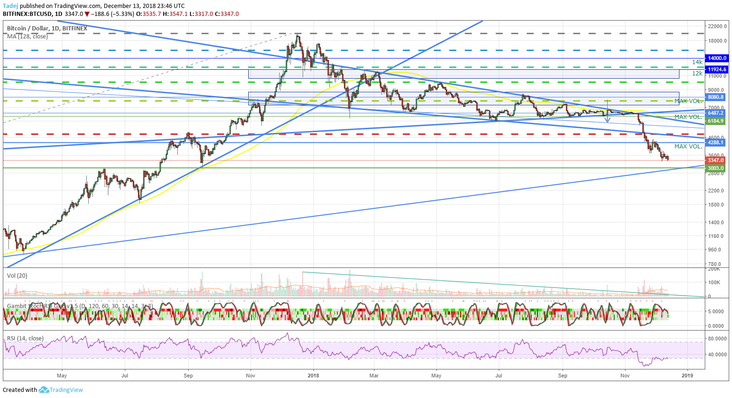Click the 14k annotation text

point(697,62)
